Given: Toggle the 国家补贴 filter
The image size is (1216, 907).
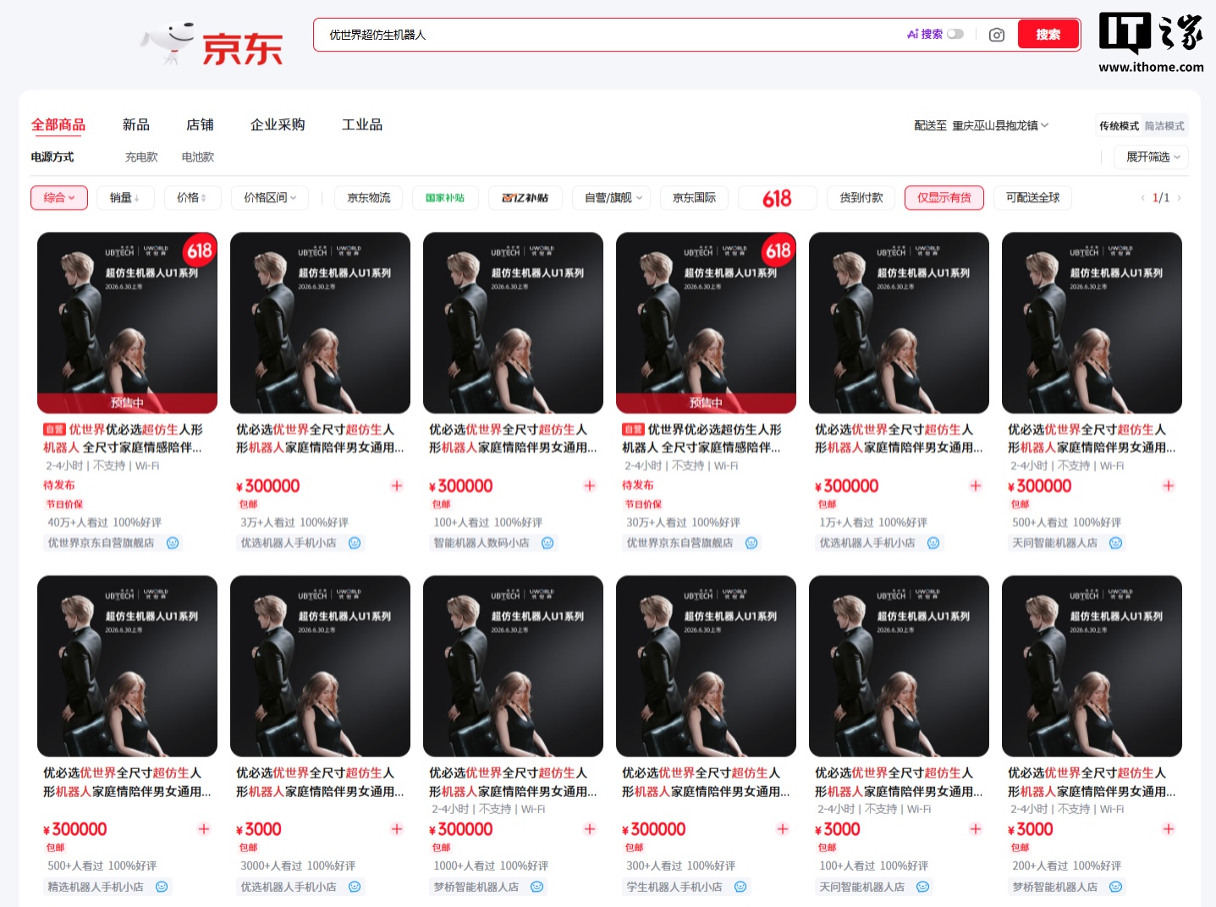Looking at the screenshot, I should click(445, 198).
